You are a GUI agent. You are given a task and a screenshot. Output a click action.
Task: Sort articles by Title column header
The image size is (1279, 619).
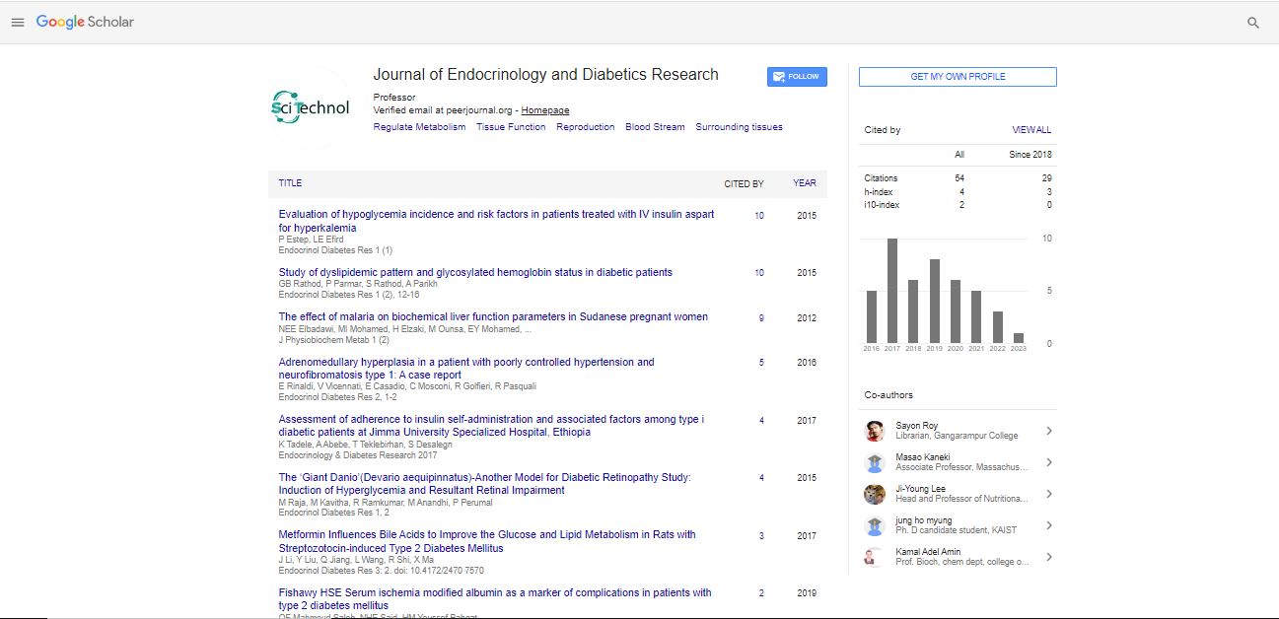tap(290, 183)
